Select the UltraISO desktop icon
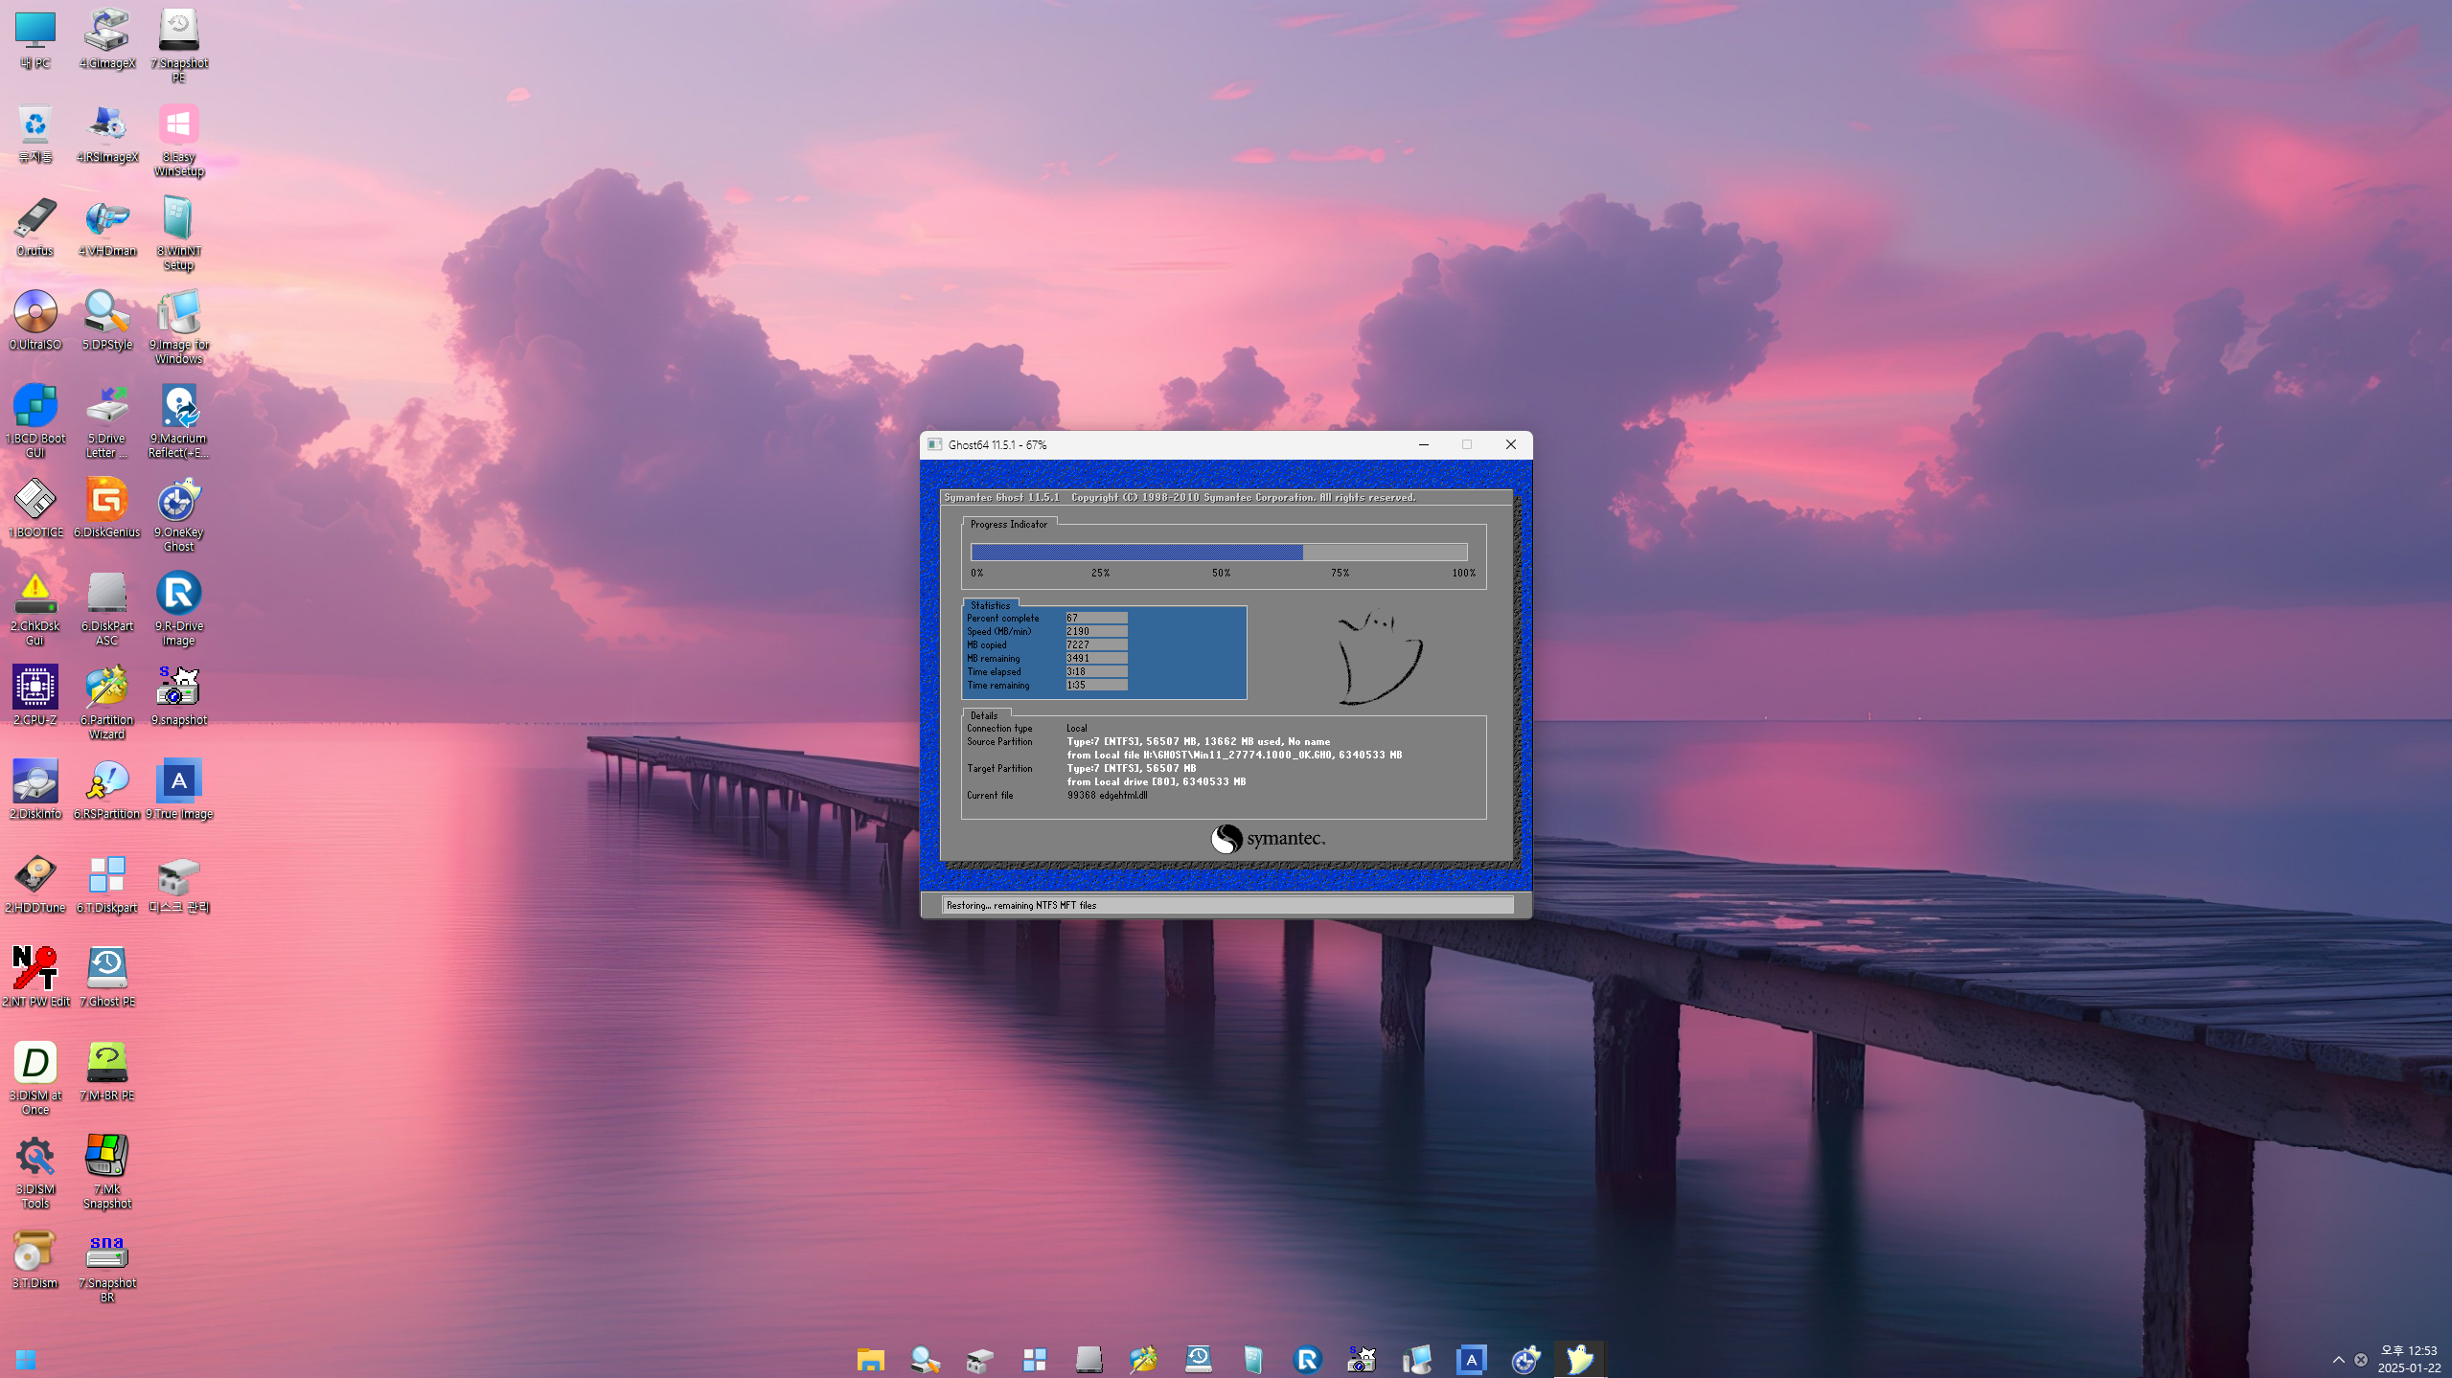2452x1378 pixels. click(x=35, y=313)
